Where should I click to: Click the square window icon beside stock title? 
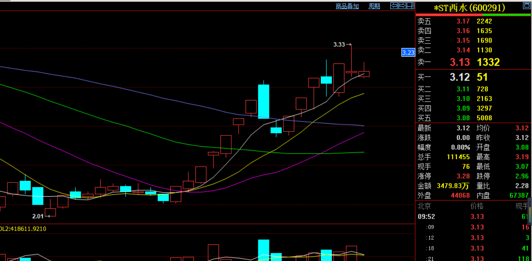[527, 5]
